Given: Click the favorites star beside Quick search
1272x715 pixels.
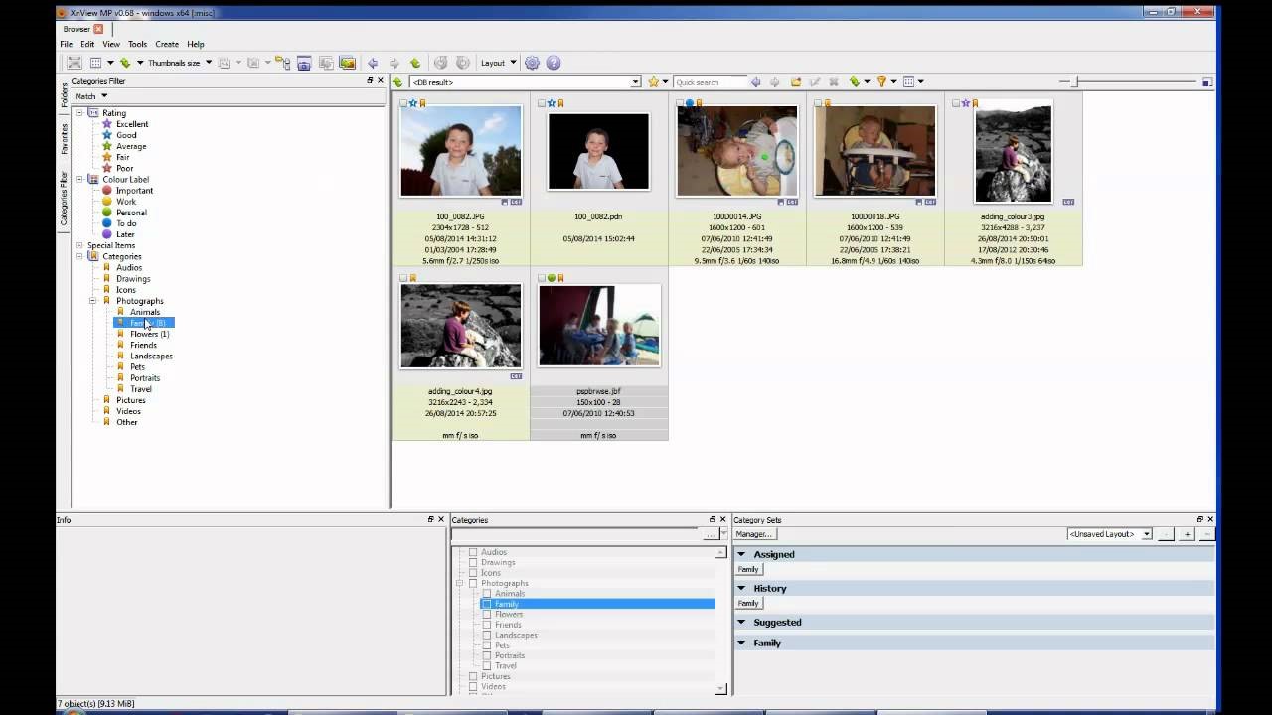Looking at the screenshot, I should tap(654, 81).
